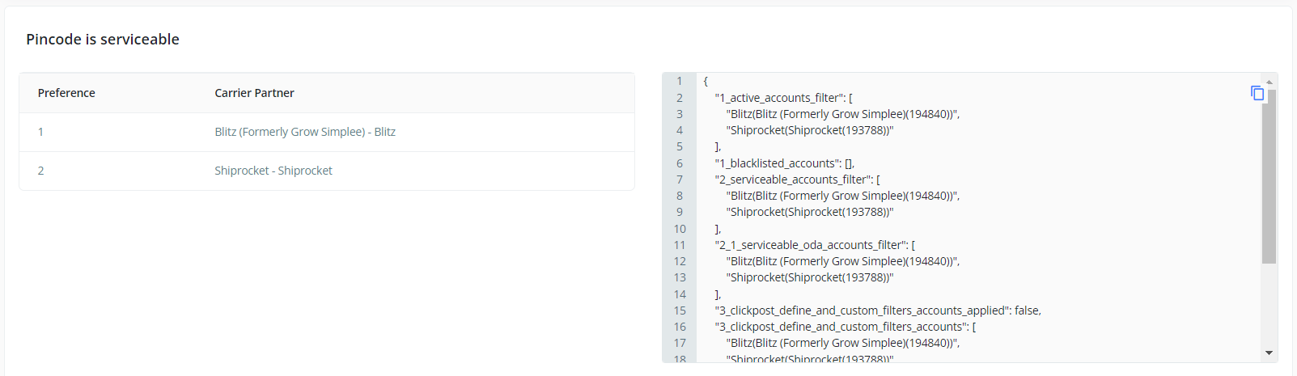1297x376 pixels.
Task: Click the Shiprocket entry on line 4
Action: click(809, 130)
